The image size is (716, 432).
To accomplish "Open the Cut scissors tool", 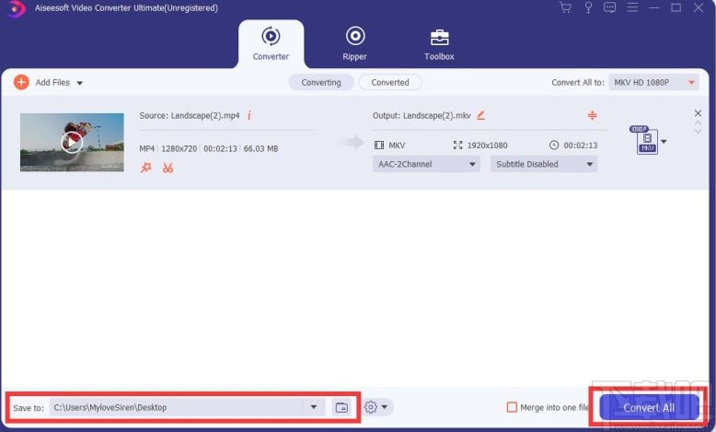I will (168, 168).
